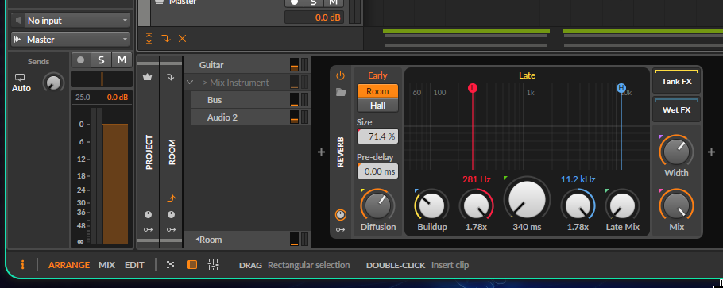Select the Hall early reflection mode
The height and width of the screenshot is (288, 723).
tap(377, 106)
